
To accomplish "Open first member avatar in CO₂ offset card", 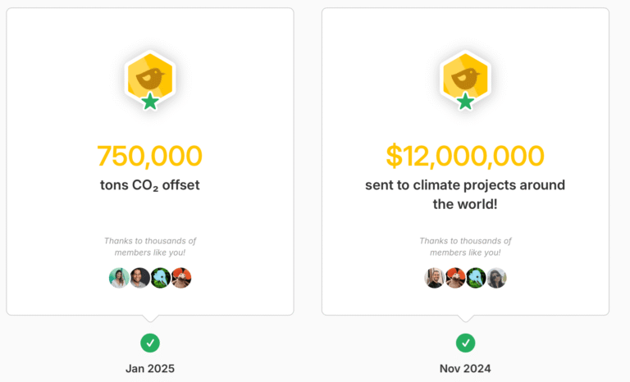I will pyautogui.click(x=119, y=278).
